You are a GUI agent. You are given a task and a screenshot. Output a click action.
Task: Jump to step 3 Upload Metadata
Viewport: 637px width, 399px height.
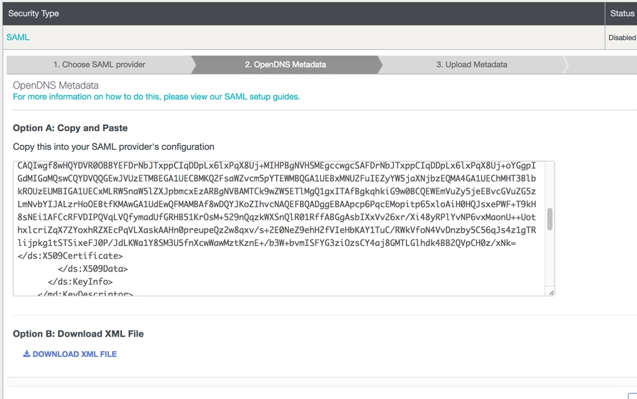coord(471,64)
